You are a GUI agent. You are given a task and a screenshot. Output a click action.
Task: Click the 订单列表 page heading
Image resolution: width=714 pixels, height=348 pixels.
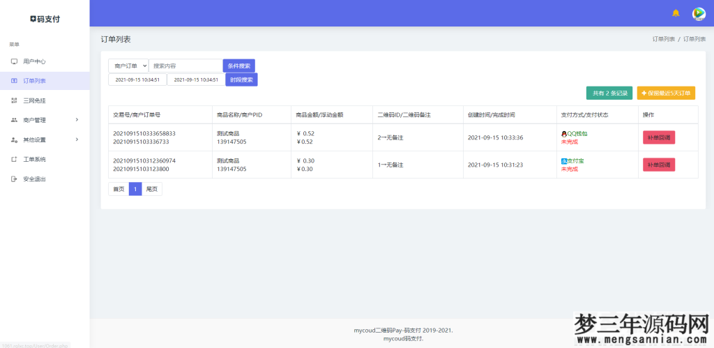point(116,39)
